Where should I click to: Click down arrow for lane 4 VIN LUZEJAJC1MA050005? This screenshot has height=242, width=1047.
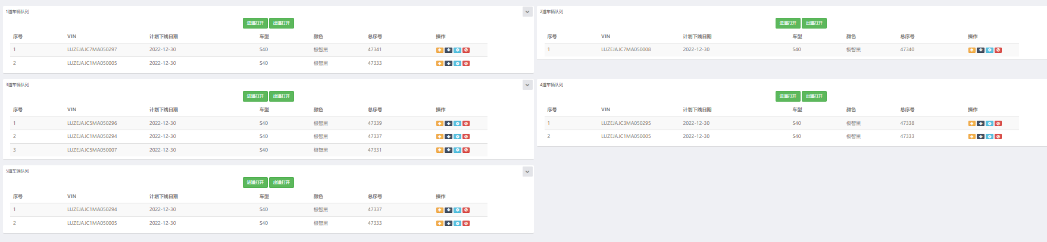click(980, 137)
